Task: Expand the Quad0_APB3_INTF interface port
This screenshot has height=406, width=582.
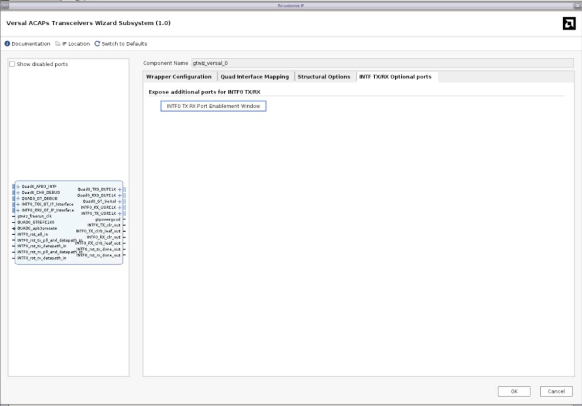Action: pos(18,186)
